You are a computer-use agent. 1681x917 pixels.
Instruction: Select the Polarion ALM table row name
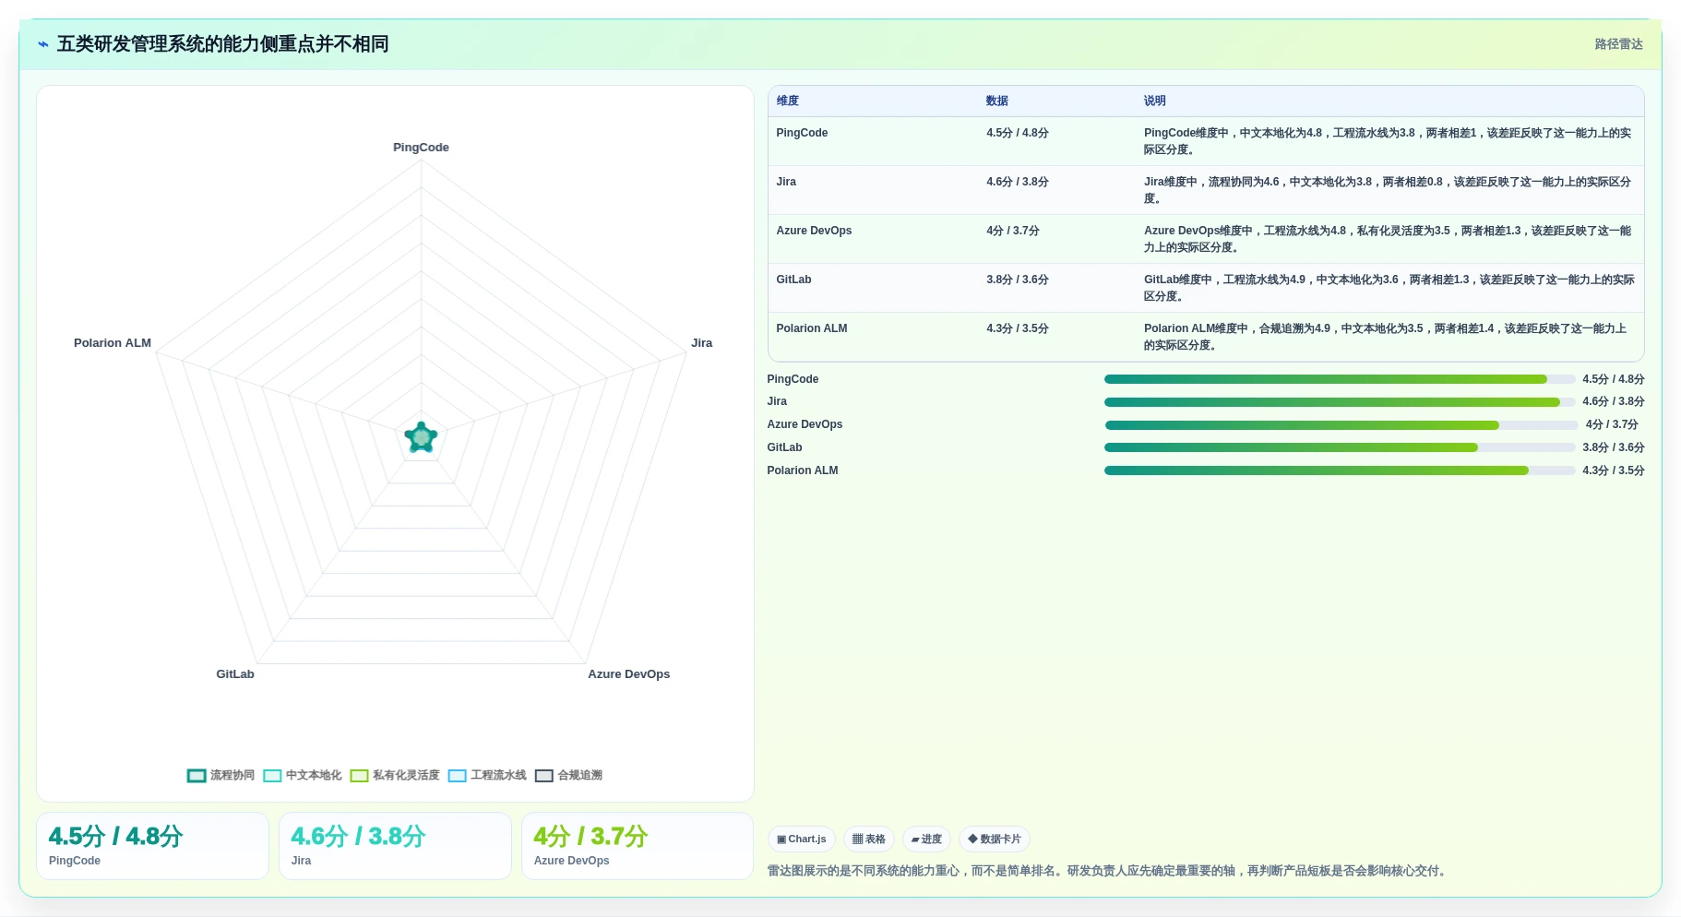pyautogui.click(x=811, y=328)
